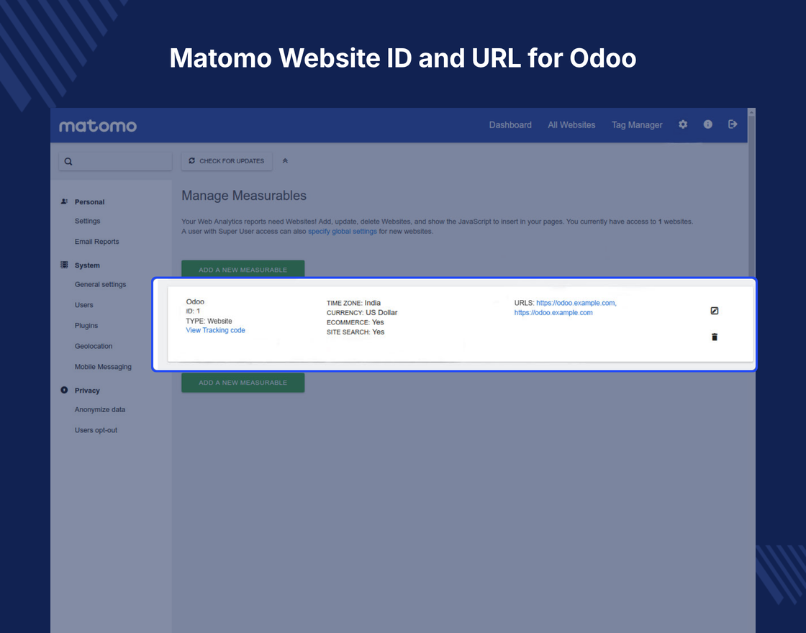The width and height of the screenshot is (806, 633).
Task: Click ECOMMERCE: Yes value
Action: 356,322
